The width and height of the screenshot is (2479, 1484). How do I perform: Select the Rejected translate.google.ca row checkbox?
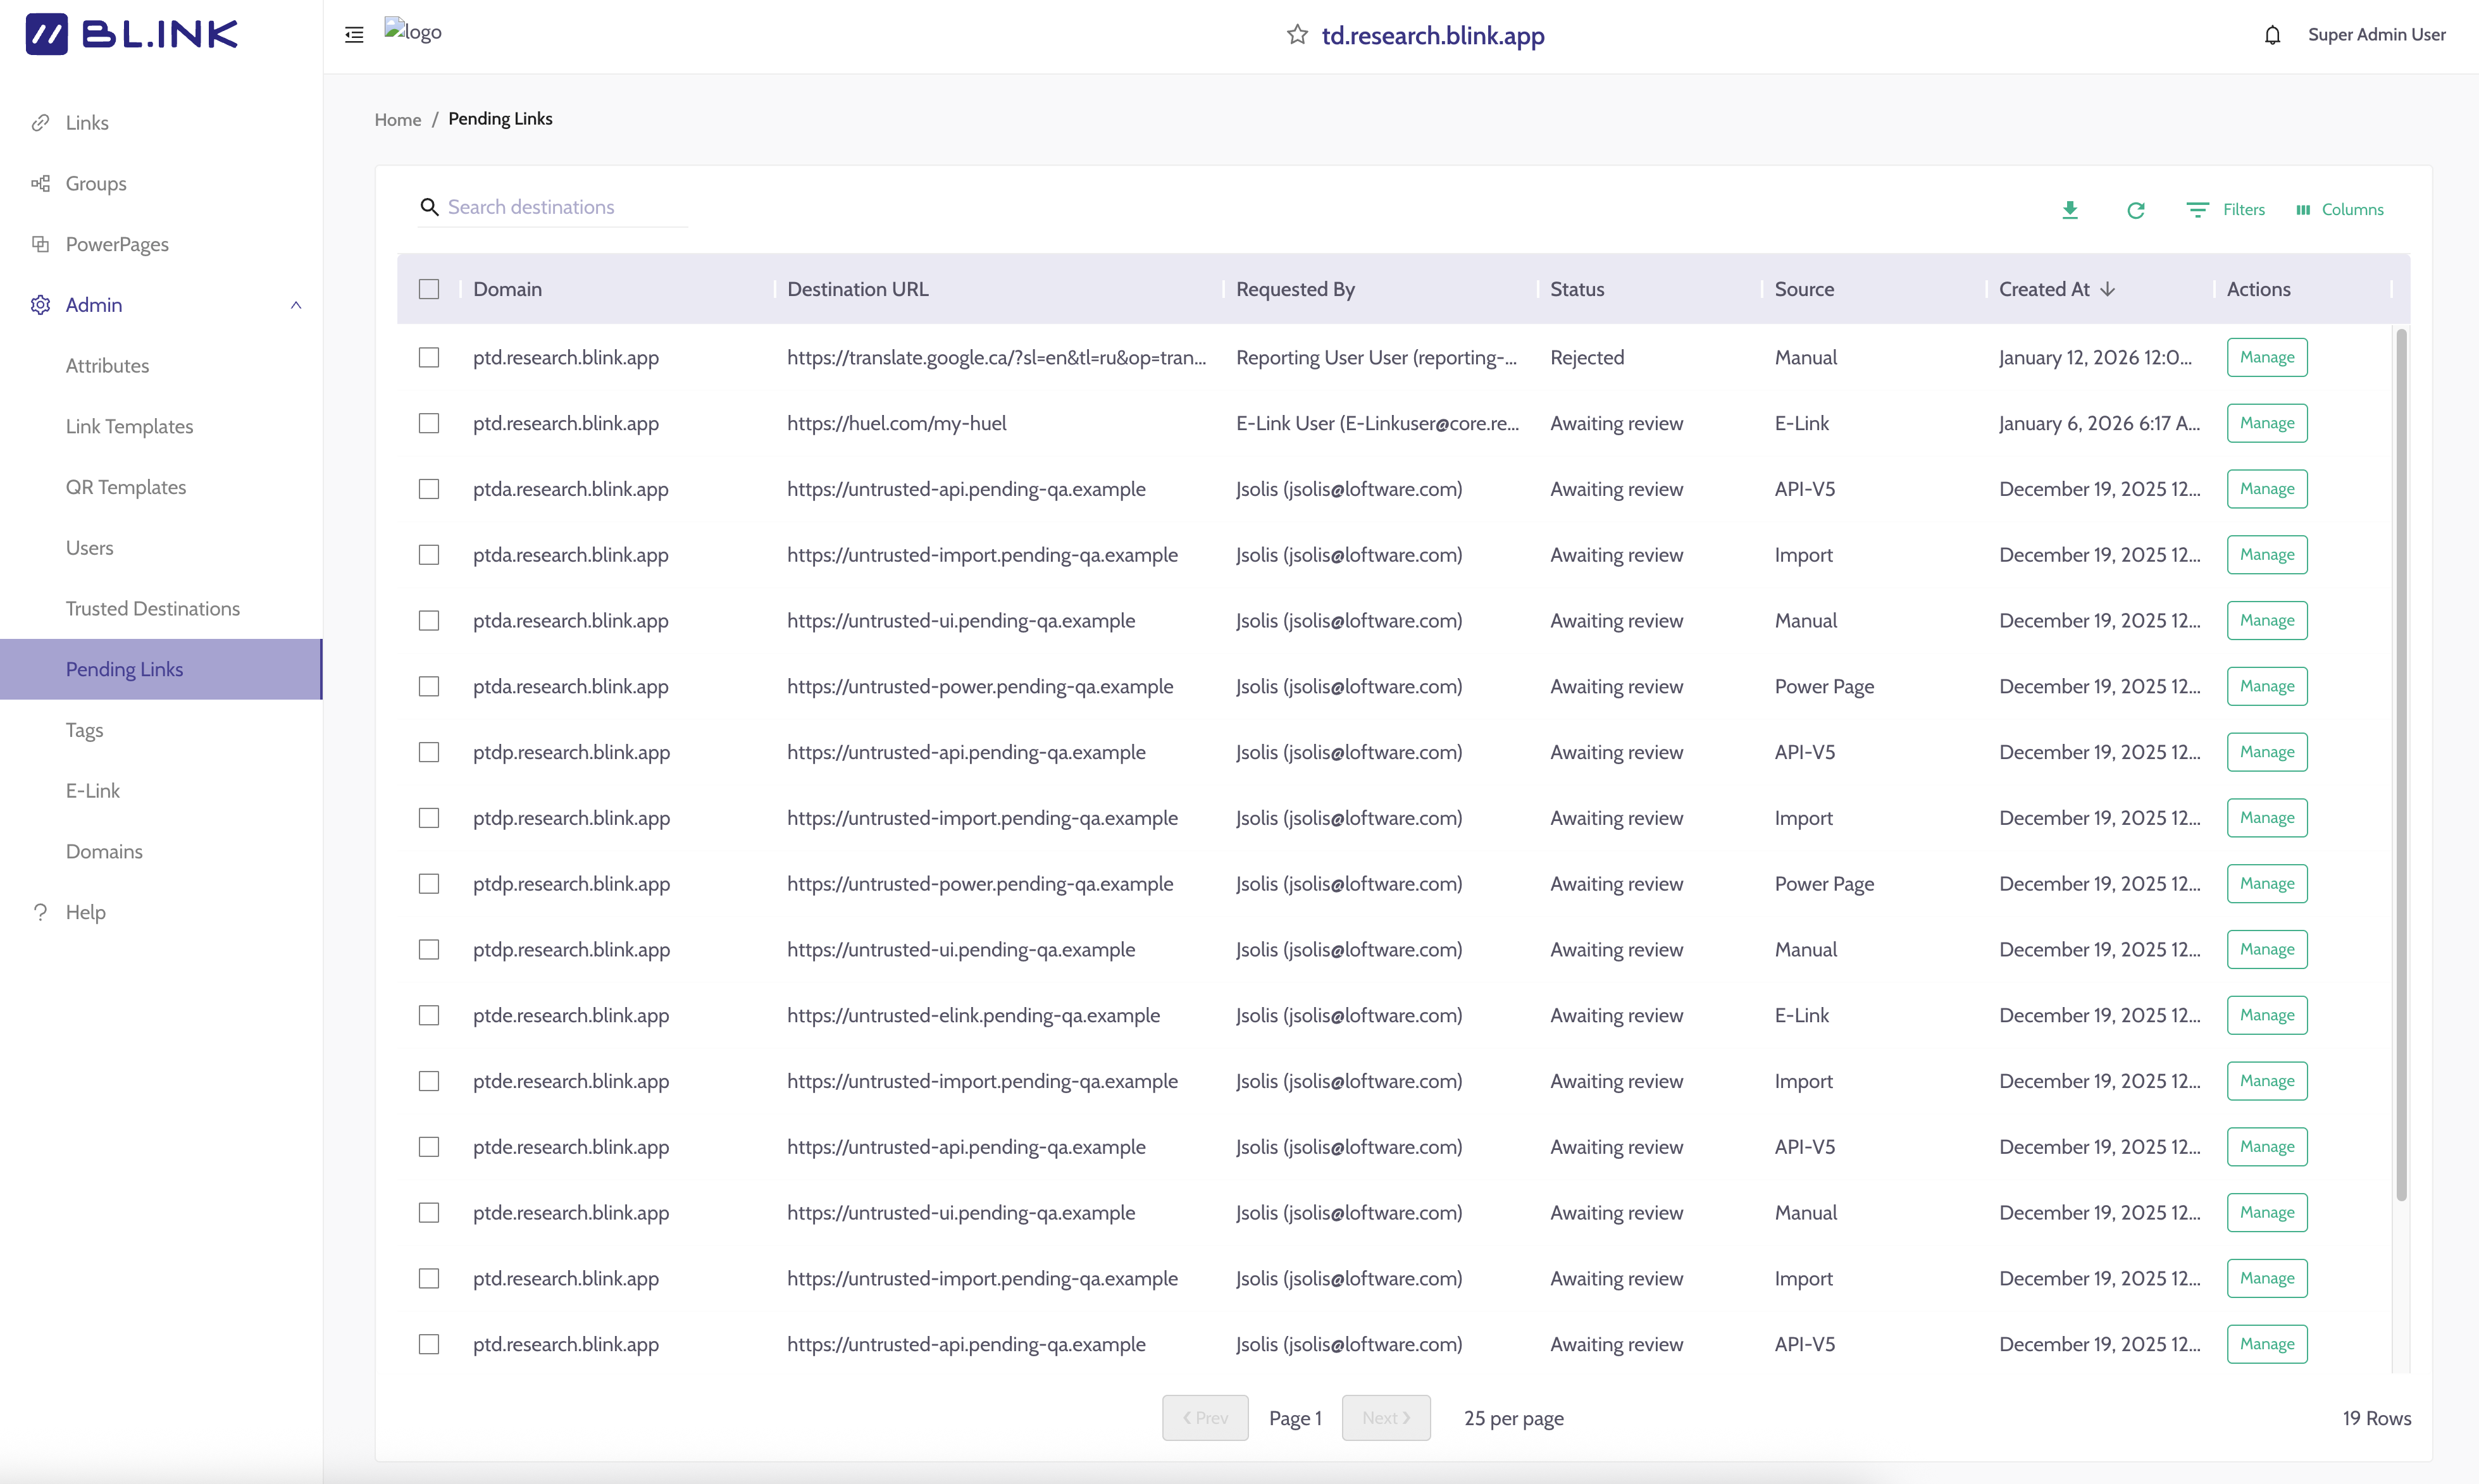[429, 357]
